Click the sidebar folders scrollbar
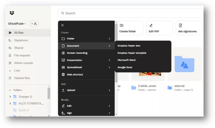Image resolution: width=215 pixels, height=128 pixels. 49,93
